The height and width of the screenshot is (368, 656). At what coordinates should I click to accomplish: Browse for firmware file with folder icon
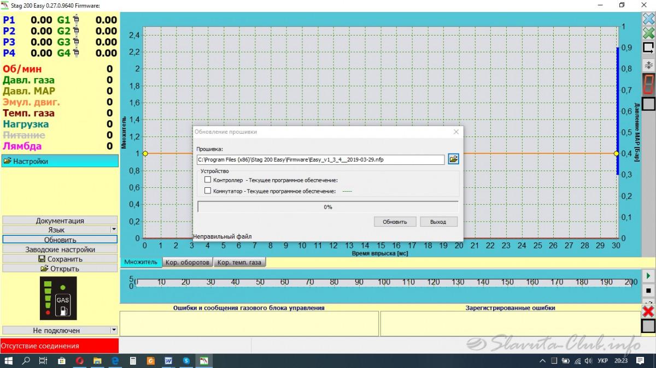pyautogui.click(x=453, y=159)
